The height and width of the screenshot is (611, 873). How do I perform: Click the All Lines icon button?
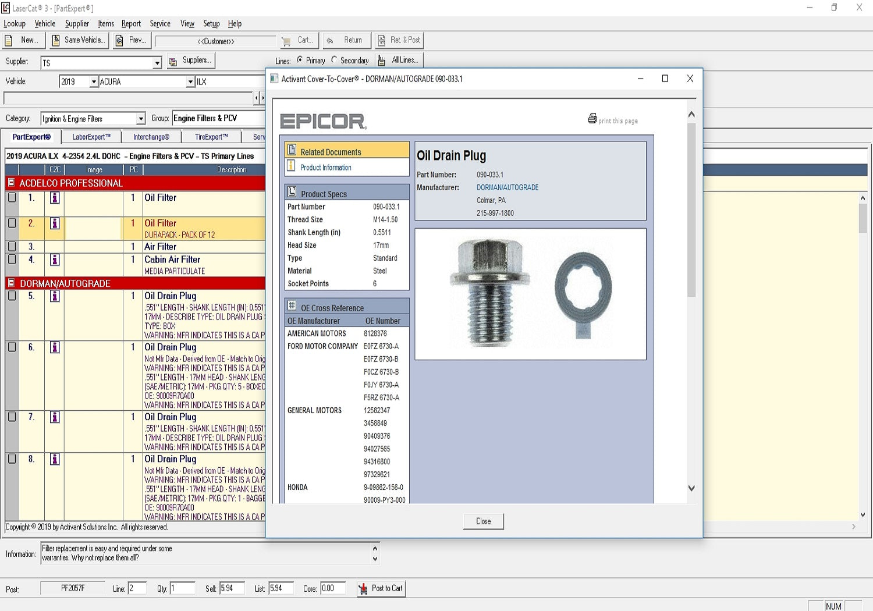tap(382, 61)
